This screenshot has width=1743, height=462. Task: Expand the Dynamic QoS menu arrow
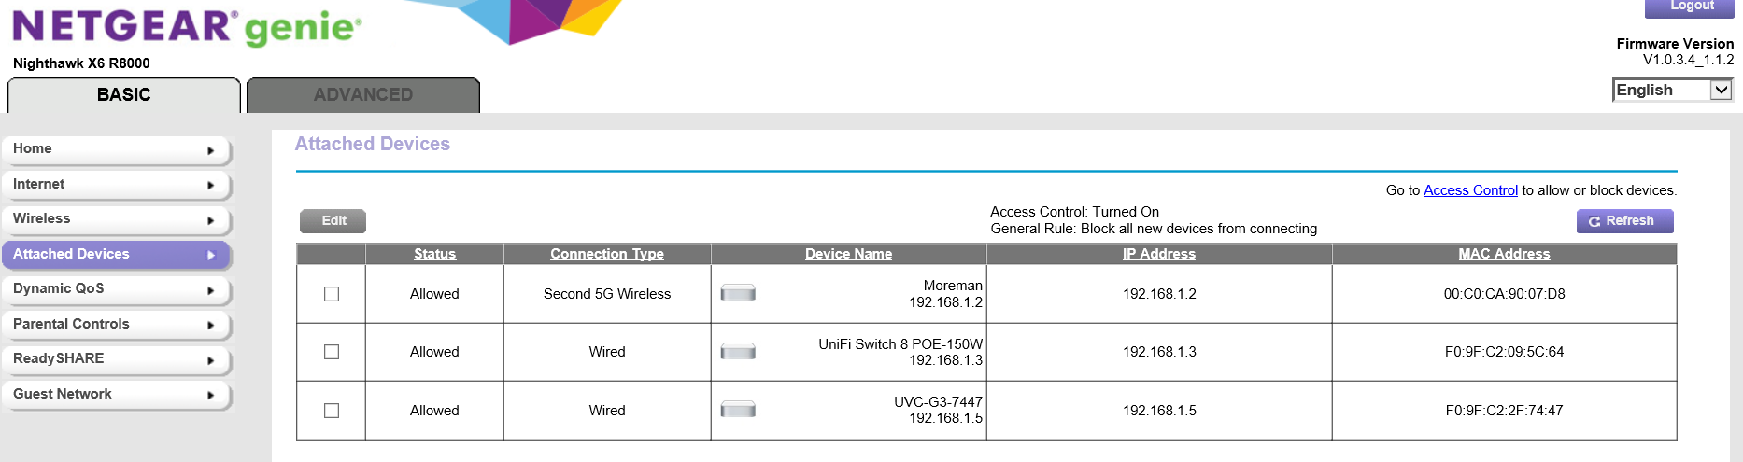211,290
